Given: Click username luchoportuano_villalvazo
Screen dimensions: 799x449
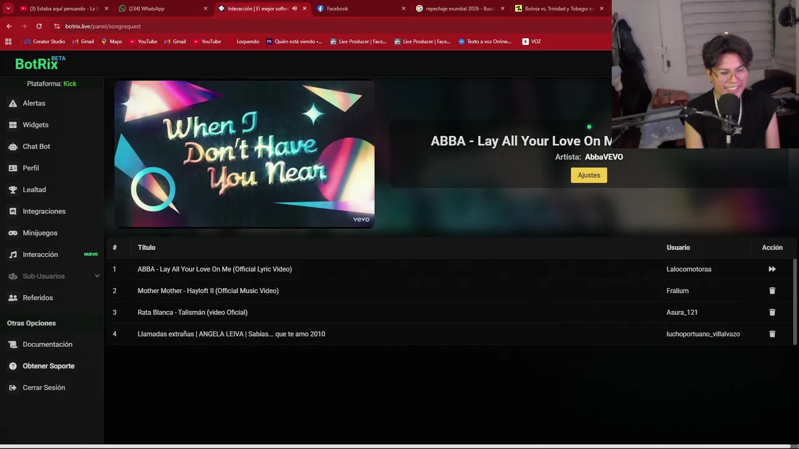Looking at the screenshot, I should 703,334.
